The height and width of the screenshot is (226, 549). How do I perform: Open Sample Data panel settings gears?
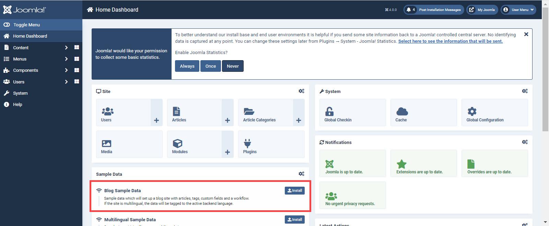point(301,174)
